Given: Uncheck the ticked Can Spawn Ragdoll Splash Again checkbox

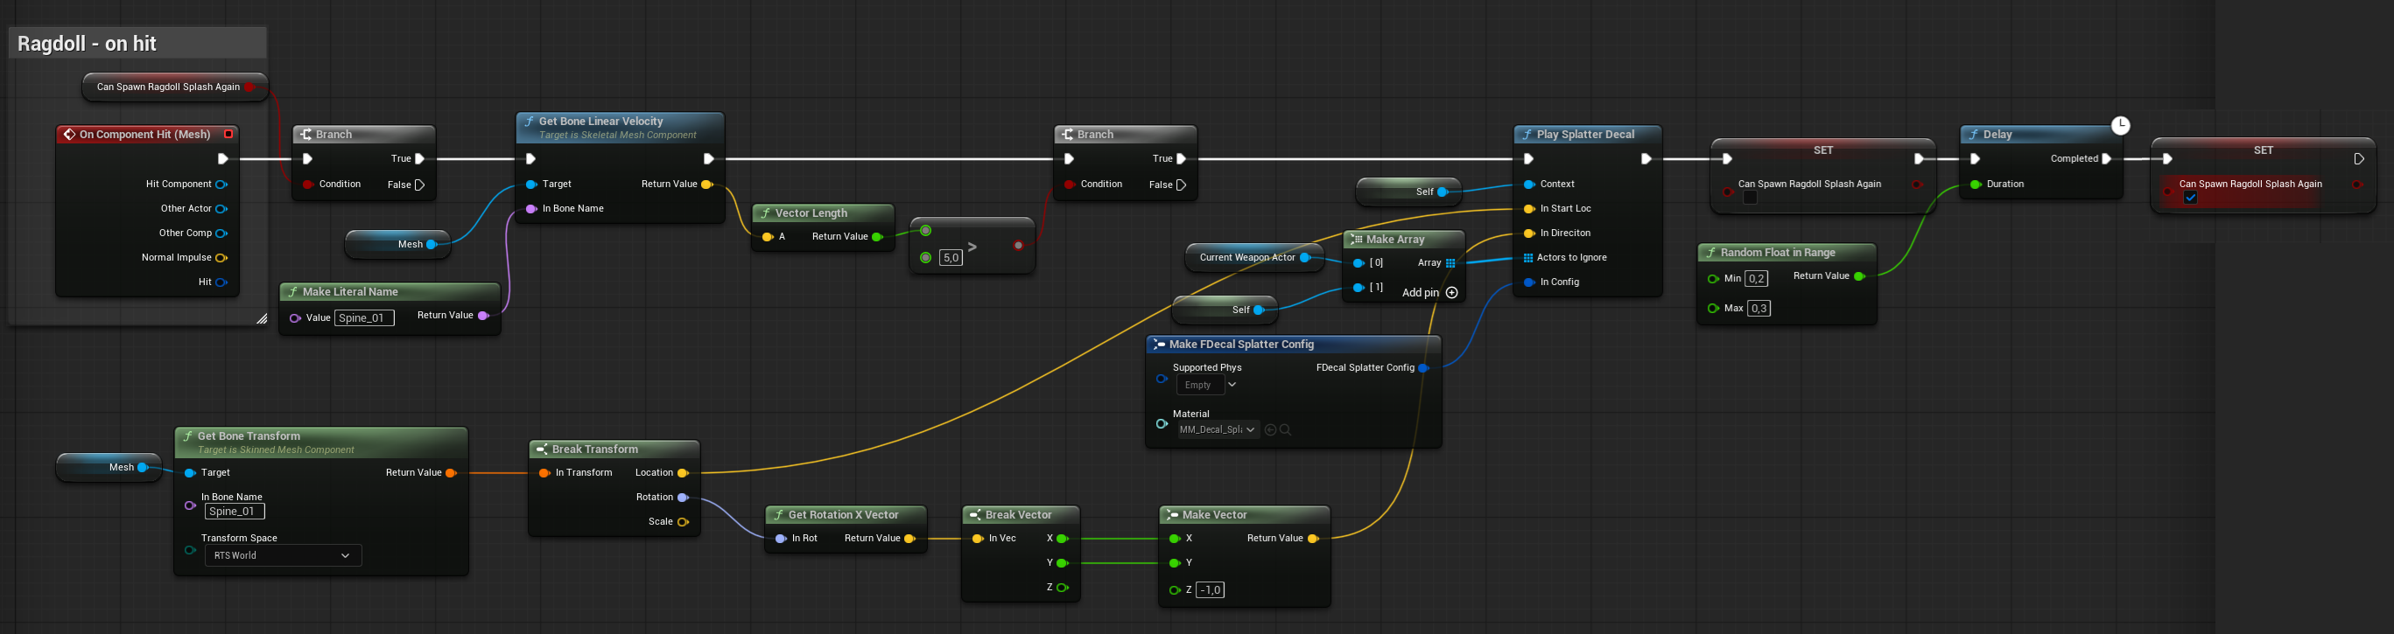Looking at the screenshot, I should click(2190, 198).
